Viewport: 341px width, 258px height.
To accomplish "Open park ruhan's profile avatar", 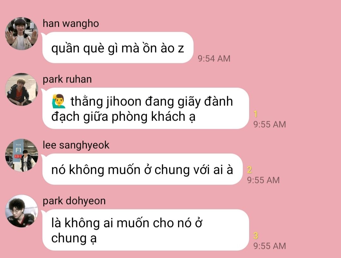I will (x=21, y=89).
